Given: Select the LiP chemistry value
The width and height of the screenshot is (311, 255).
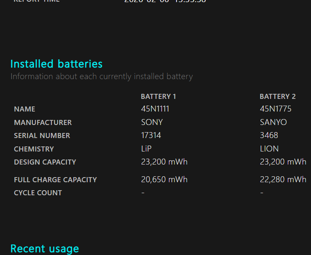Looking at the screenshot, I should pyautogui.click(x=146, y=149).
